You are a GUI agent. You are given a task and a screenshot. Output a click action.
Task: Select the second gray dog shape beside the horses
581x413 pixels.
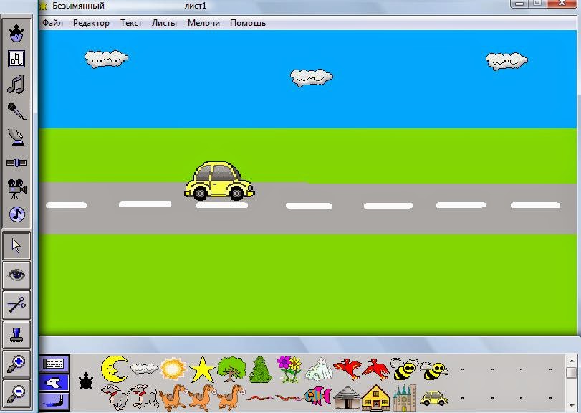tap(145, 397)
